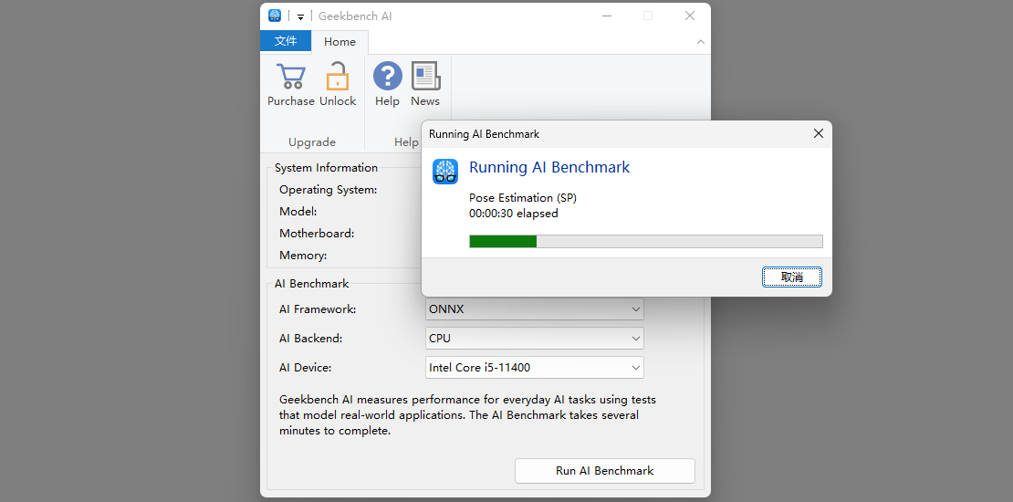Image resolution: width=1013 pixels, height=502 pixels.
Task: Click the 'AI Backend:' label
Action: pos(311,339)
